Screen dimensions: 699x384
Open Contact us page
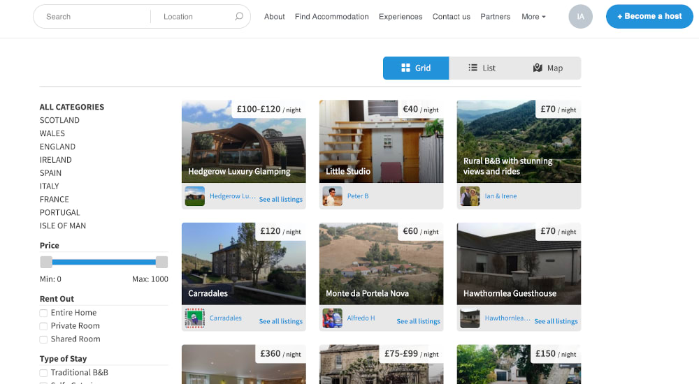click(451, 17)
